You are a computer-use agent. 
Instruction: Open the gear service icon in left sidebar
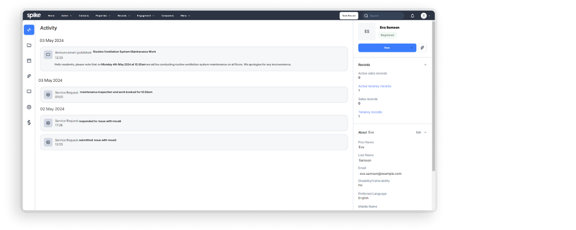[29, 107]
